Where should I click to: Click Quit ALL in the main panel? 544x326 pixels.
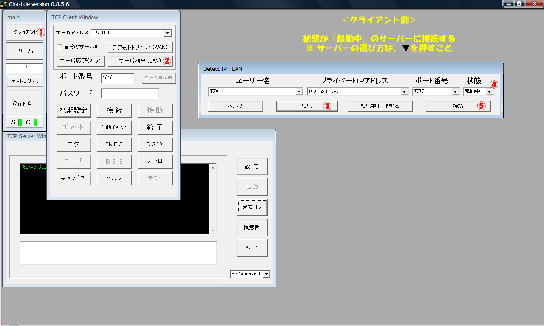24,103
